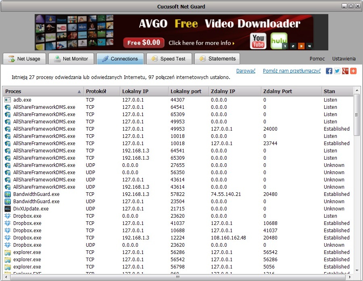Click Dropbox.exe icon on local port 10688 row
Viewport: 363px width, 281px height.
coord(8,231)
